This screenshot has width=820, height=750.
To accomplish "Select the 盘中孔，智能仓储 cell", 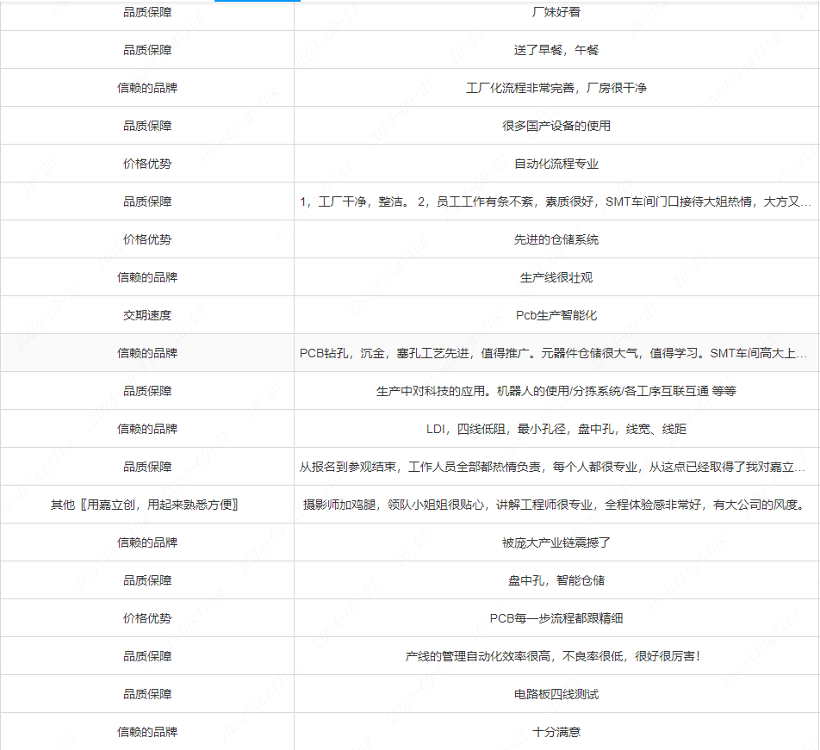I will pos(556,580).
